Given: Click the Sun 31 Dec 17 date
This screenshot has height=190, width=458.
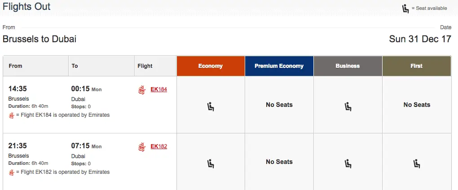Looking at the screenshot, I should tap(420, 39).
